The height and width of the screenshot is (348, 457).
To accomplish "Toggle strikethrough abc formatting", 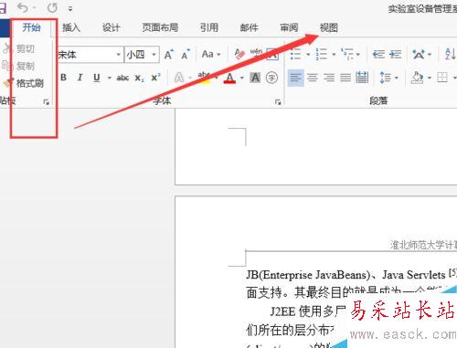I will pos(122,78).
